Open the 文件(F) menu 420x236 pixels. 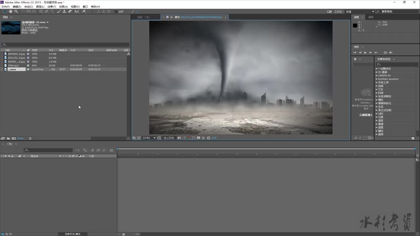pyautogui.click(x=6, y=7)
